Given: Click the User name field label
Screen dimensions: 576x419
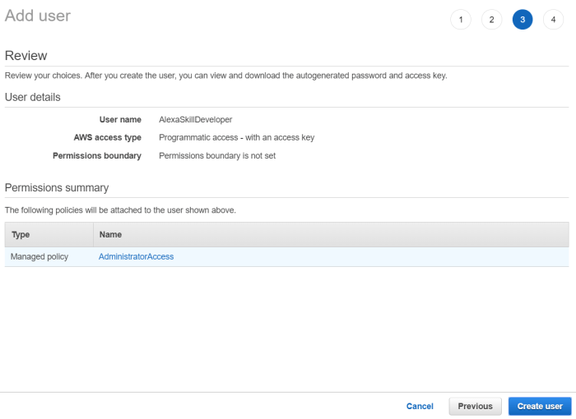Looking at the screenshot, I should (120, 120).
